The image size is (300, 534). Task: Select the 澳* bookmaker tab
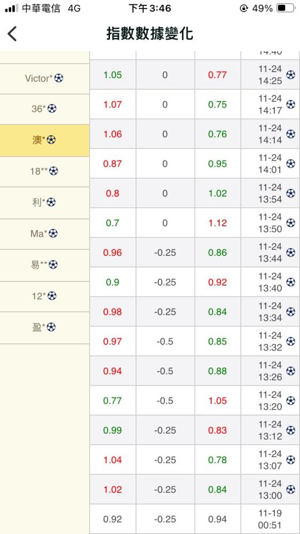45,140
